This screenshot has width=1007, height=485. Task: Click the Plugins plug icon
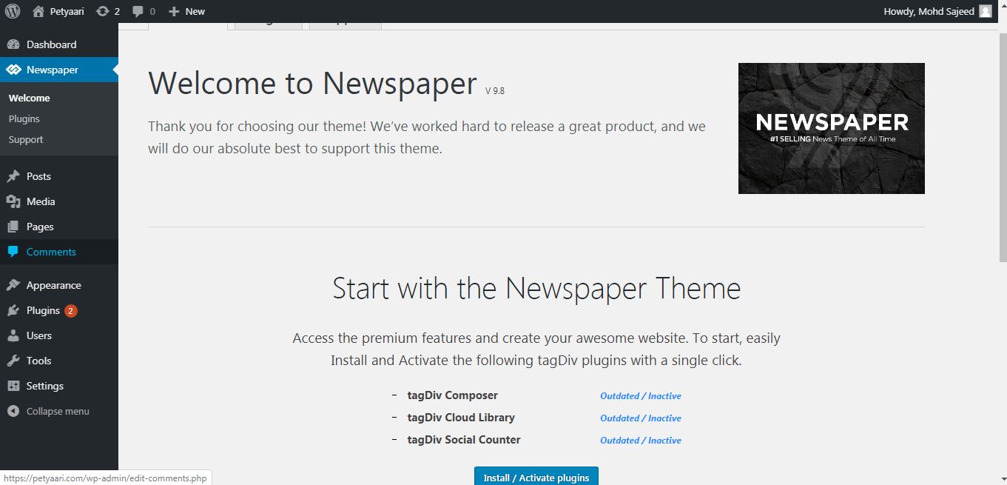pyautogui.click(x=13, y=310)
